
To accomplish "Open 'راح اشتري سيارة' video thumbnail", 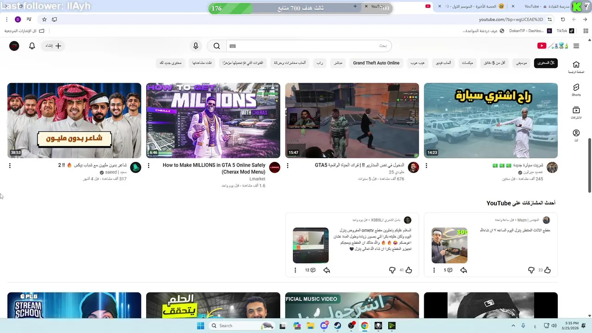I will 491,121.
